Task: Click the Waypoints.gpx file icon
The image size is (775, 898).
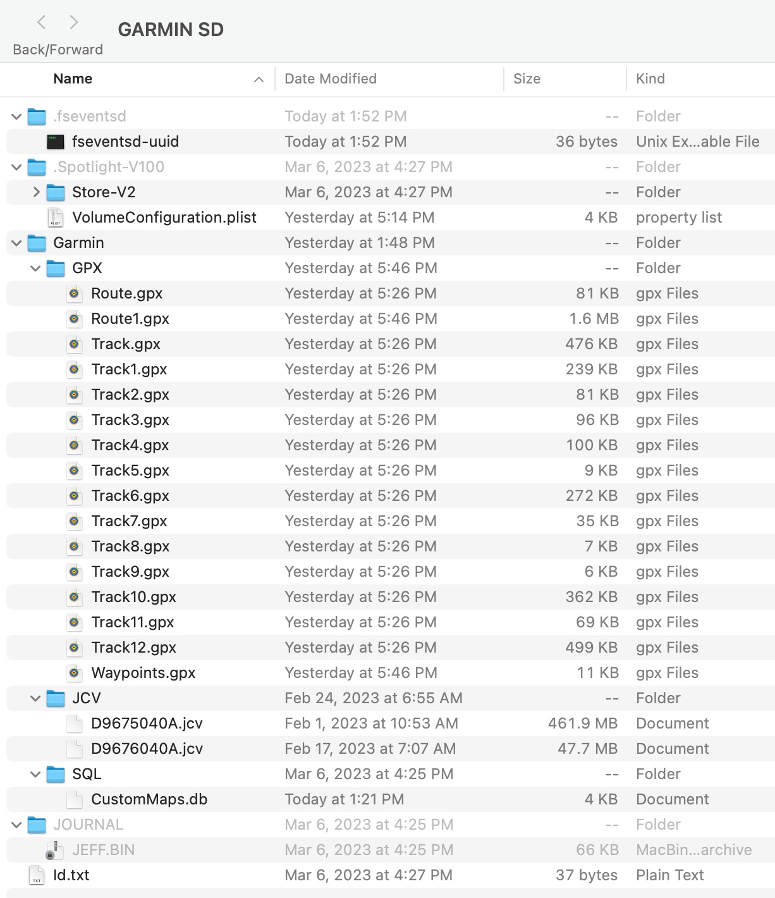Action: (x=75, y=673)
